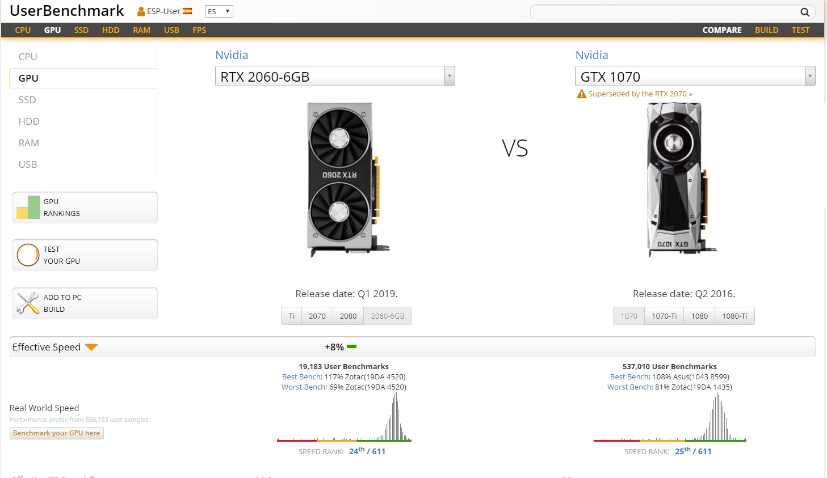Viewport: 827px width, 478px height.
Task: Click the Test Your GPU clock icon
Action: (28, 255)
